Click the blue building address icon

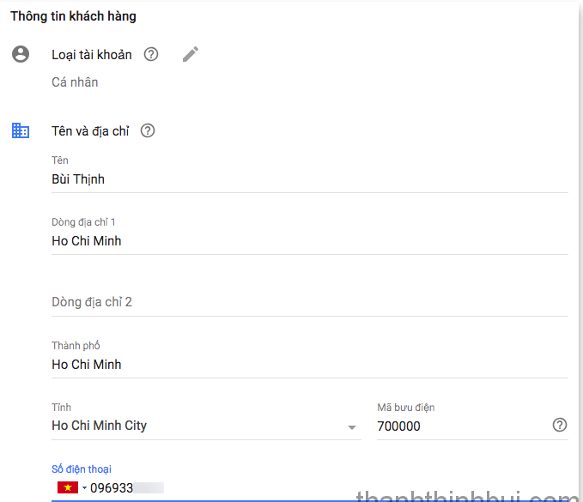pos(21,130)
